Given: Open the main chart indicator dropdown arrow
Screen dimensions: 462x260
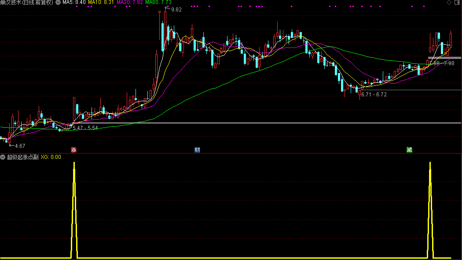Looking at the screenshot, I should [x=58, y=3].
